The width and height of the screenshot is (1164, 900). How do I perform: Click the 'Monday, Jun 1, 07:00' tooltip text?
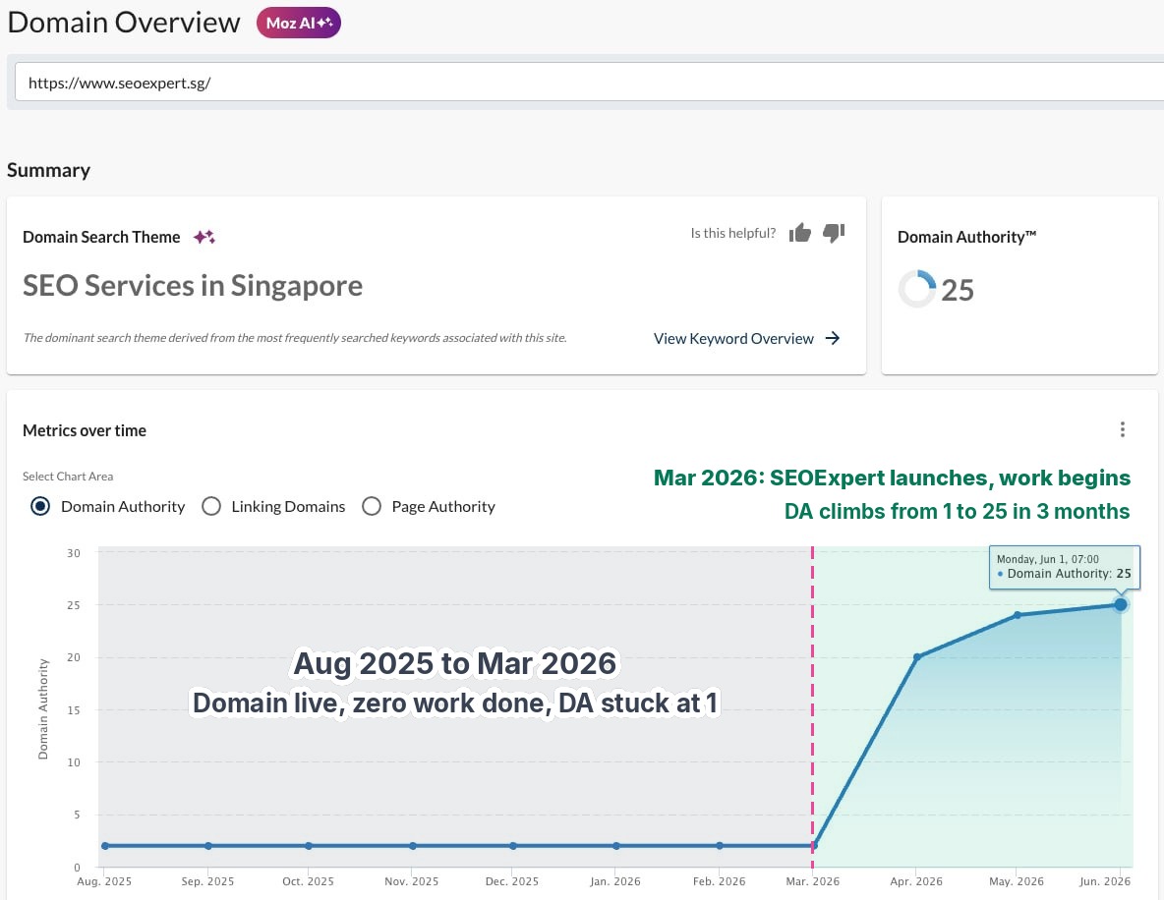1047,559
